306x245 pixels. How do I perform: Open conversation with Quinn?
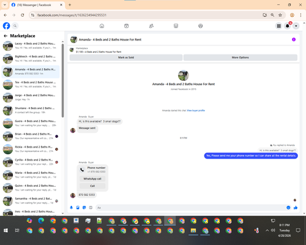click(31, 188)
